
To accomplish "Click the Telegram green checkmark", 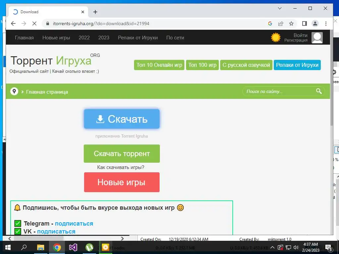I will pyautogui.click(x=18, y=223).
